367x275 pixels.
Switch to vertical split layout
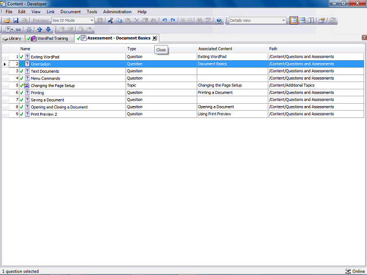(x=311, y=21)
